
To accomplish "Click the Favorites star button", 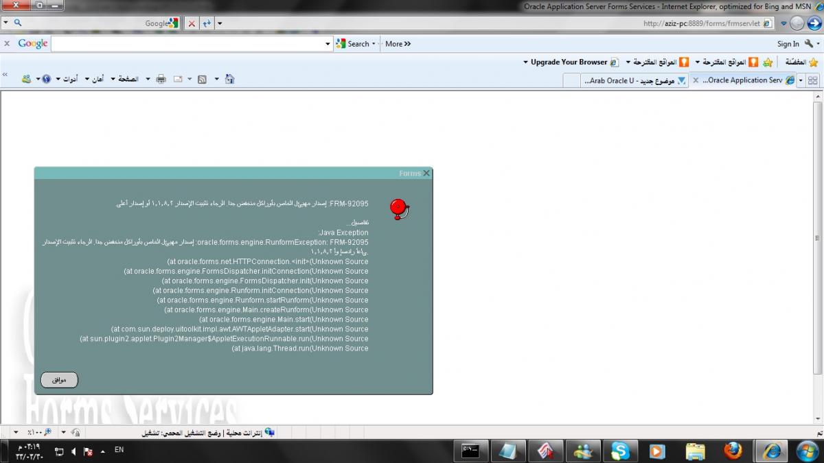I will [814, 62].
